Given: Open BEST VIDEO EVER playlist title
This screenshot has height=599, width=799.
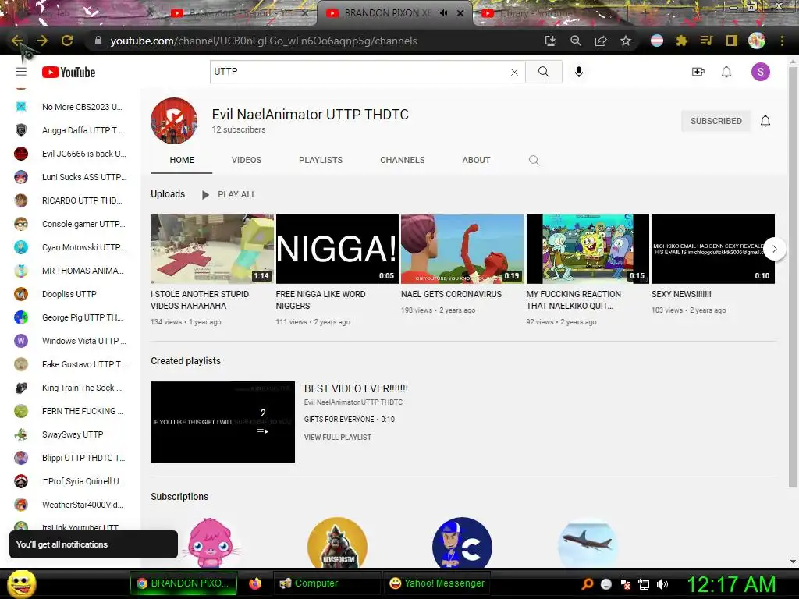Looking at the screenshot, I should click(356, 388).
